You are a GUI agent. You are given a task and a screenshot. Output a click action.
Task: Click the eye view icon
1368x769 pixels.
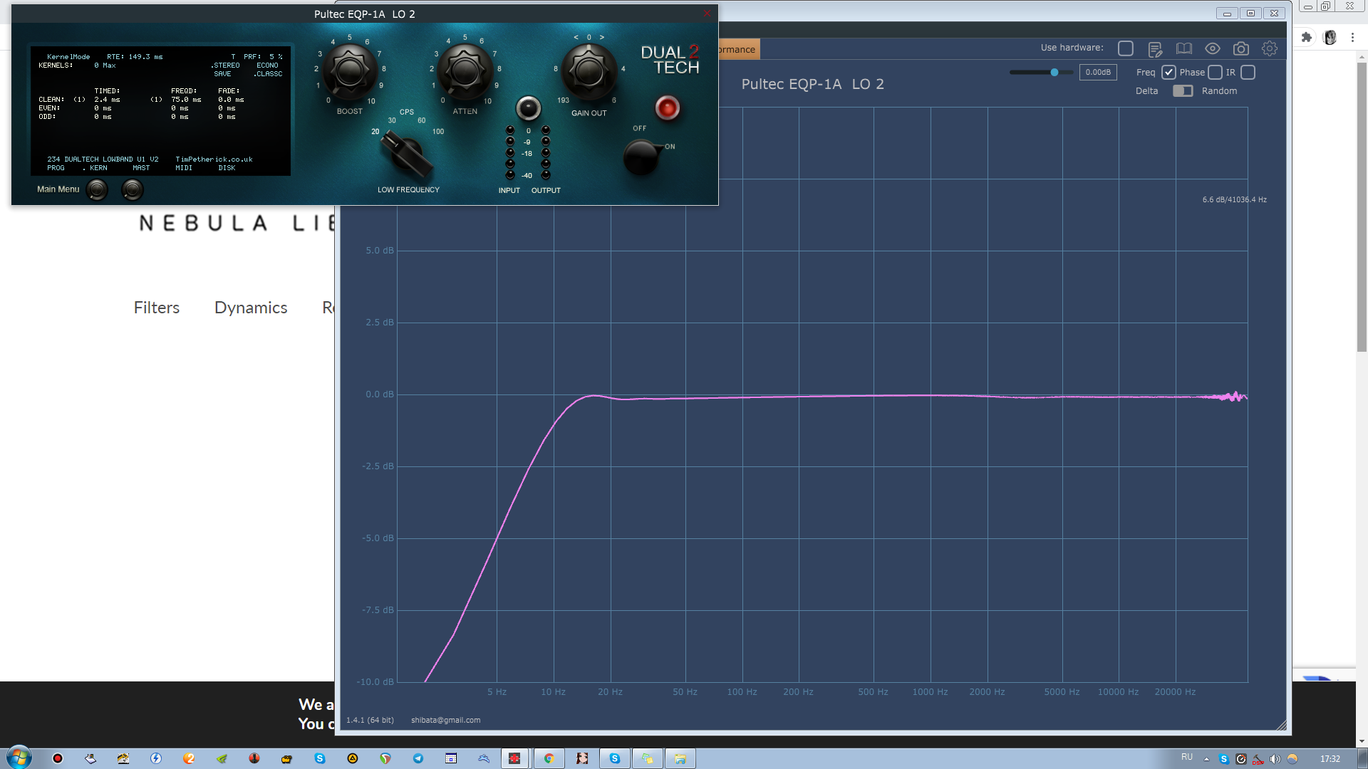(x=1212, y=49)
